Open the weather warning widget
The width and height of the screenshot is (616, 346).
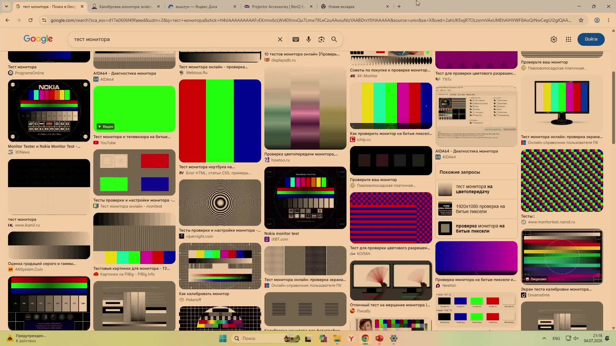[26, 338]
